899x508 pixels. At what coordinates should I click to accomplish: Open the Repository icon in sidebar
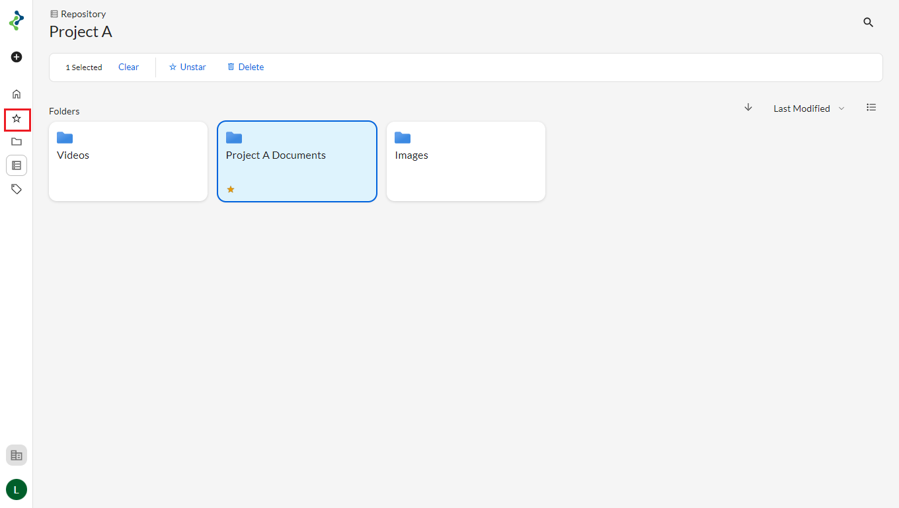17,165
